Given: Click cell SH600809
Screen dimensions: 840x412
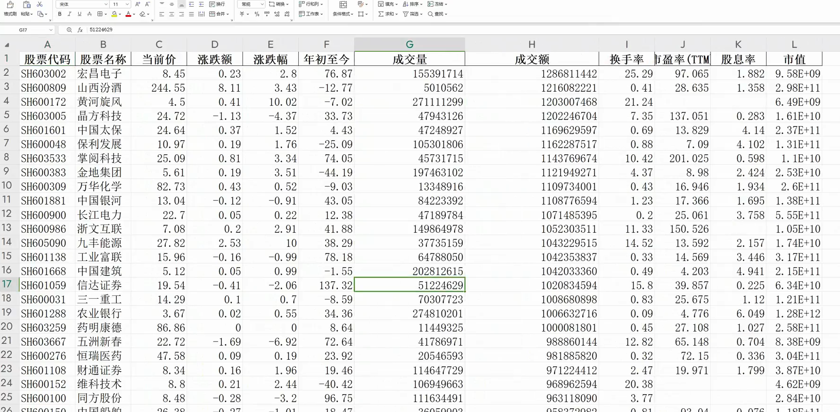Looking at the screenshot, I should point(47,87).
